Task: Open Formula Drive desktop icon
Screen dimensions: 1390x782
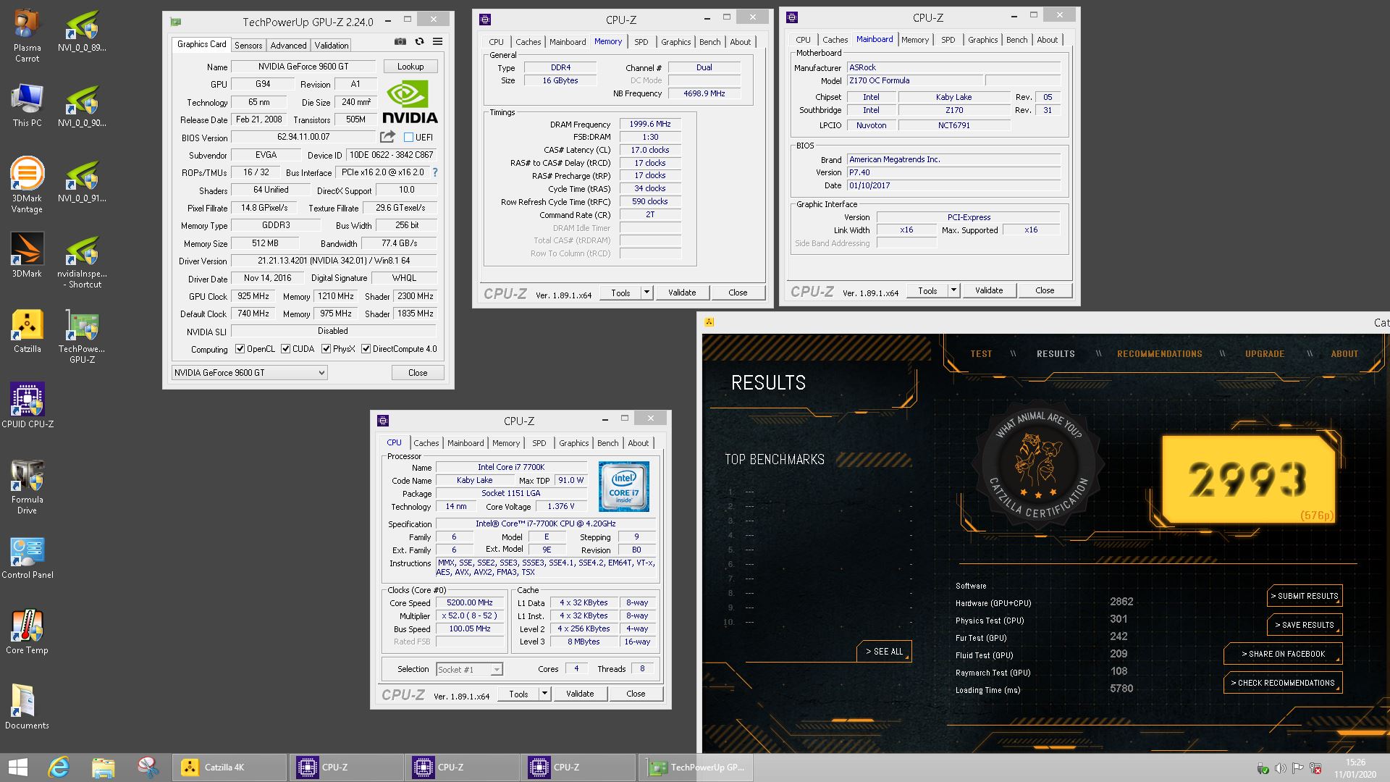Action: click(x=27, y=487)
